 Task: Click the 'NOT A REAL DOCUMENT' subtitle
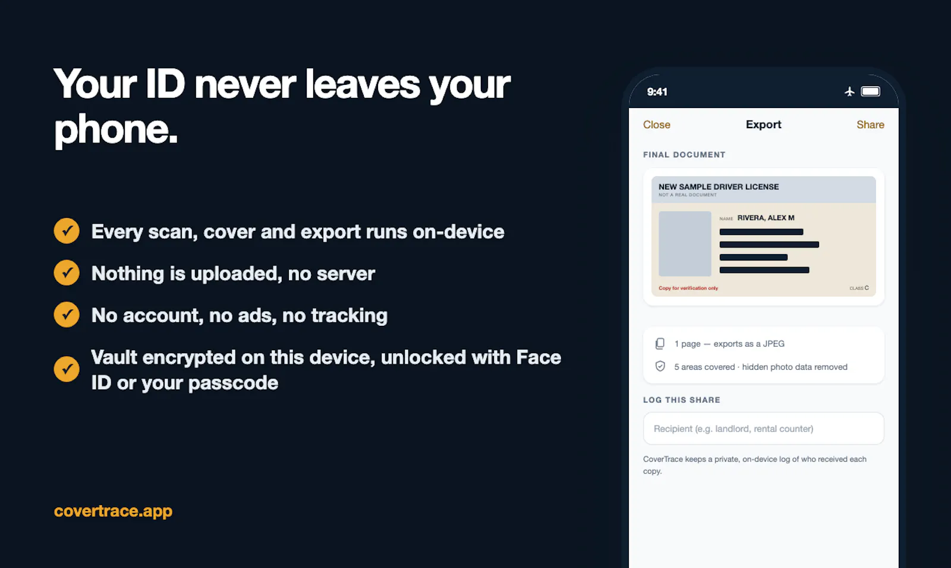[x=688, y=195]
